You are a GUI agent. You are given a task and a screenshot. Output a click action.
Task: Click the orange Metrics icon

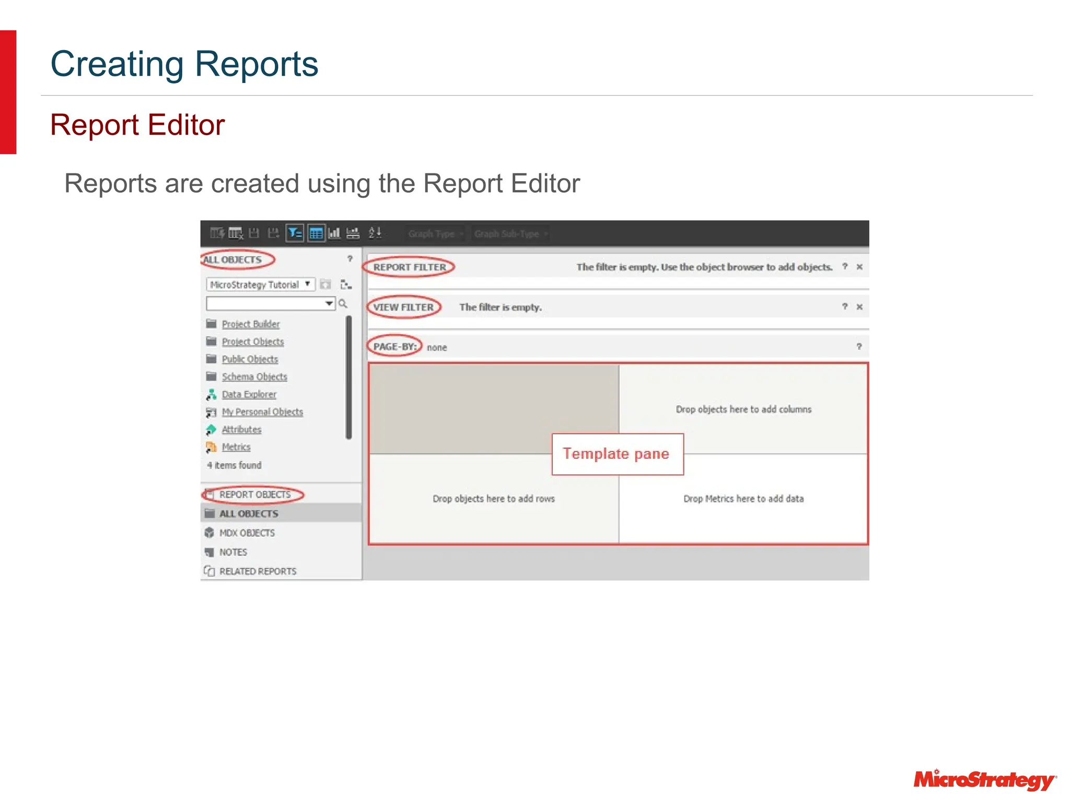(x=211, y=447)
